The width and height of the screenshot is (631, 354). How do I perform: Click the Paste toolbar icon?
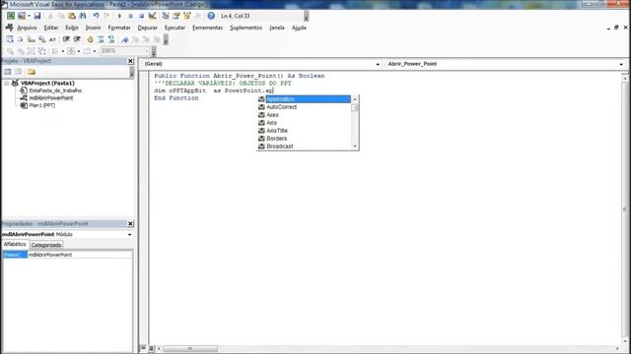click(x=72, y=16)
